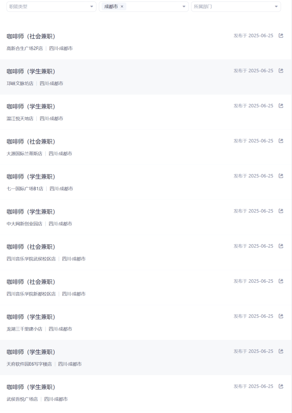Open 咖啡师（社会兼职）at 高新合生广场2F店
292x413 pixels.
click(x=31, y=36)
